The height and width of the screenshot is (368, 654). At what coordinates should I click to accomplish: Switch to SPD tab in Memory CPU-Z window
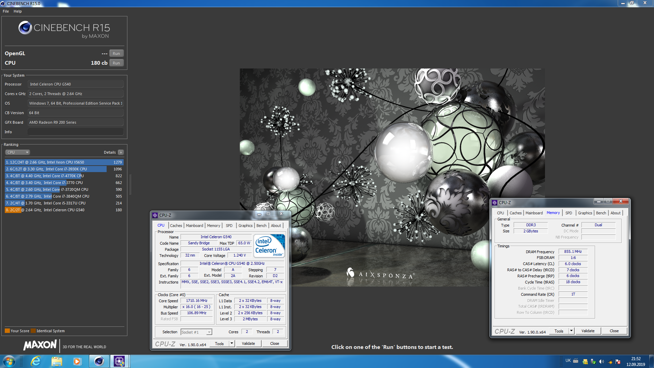[569, 213]
